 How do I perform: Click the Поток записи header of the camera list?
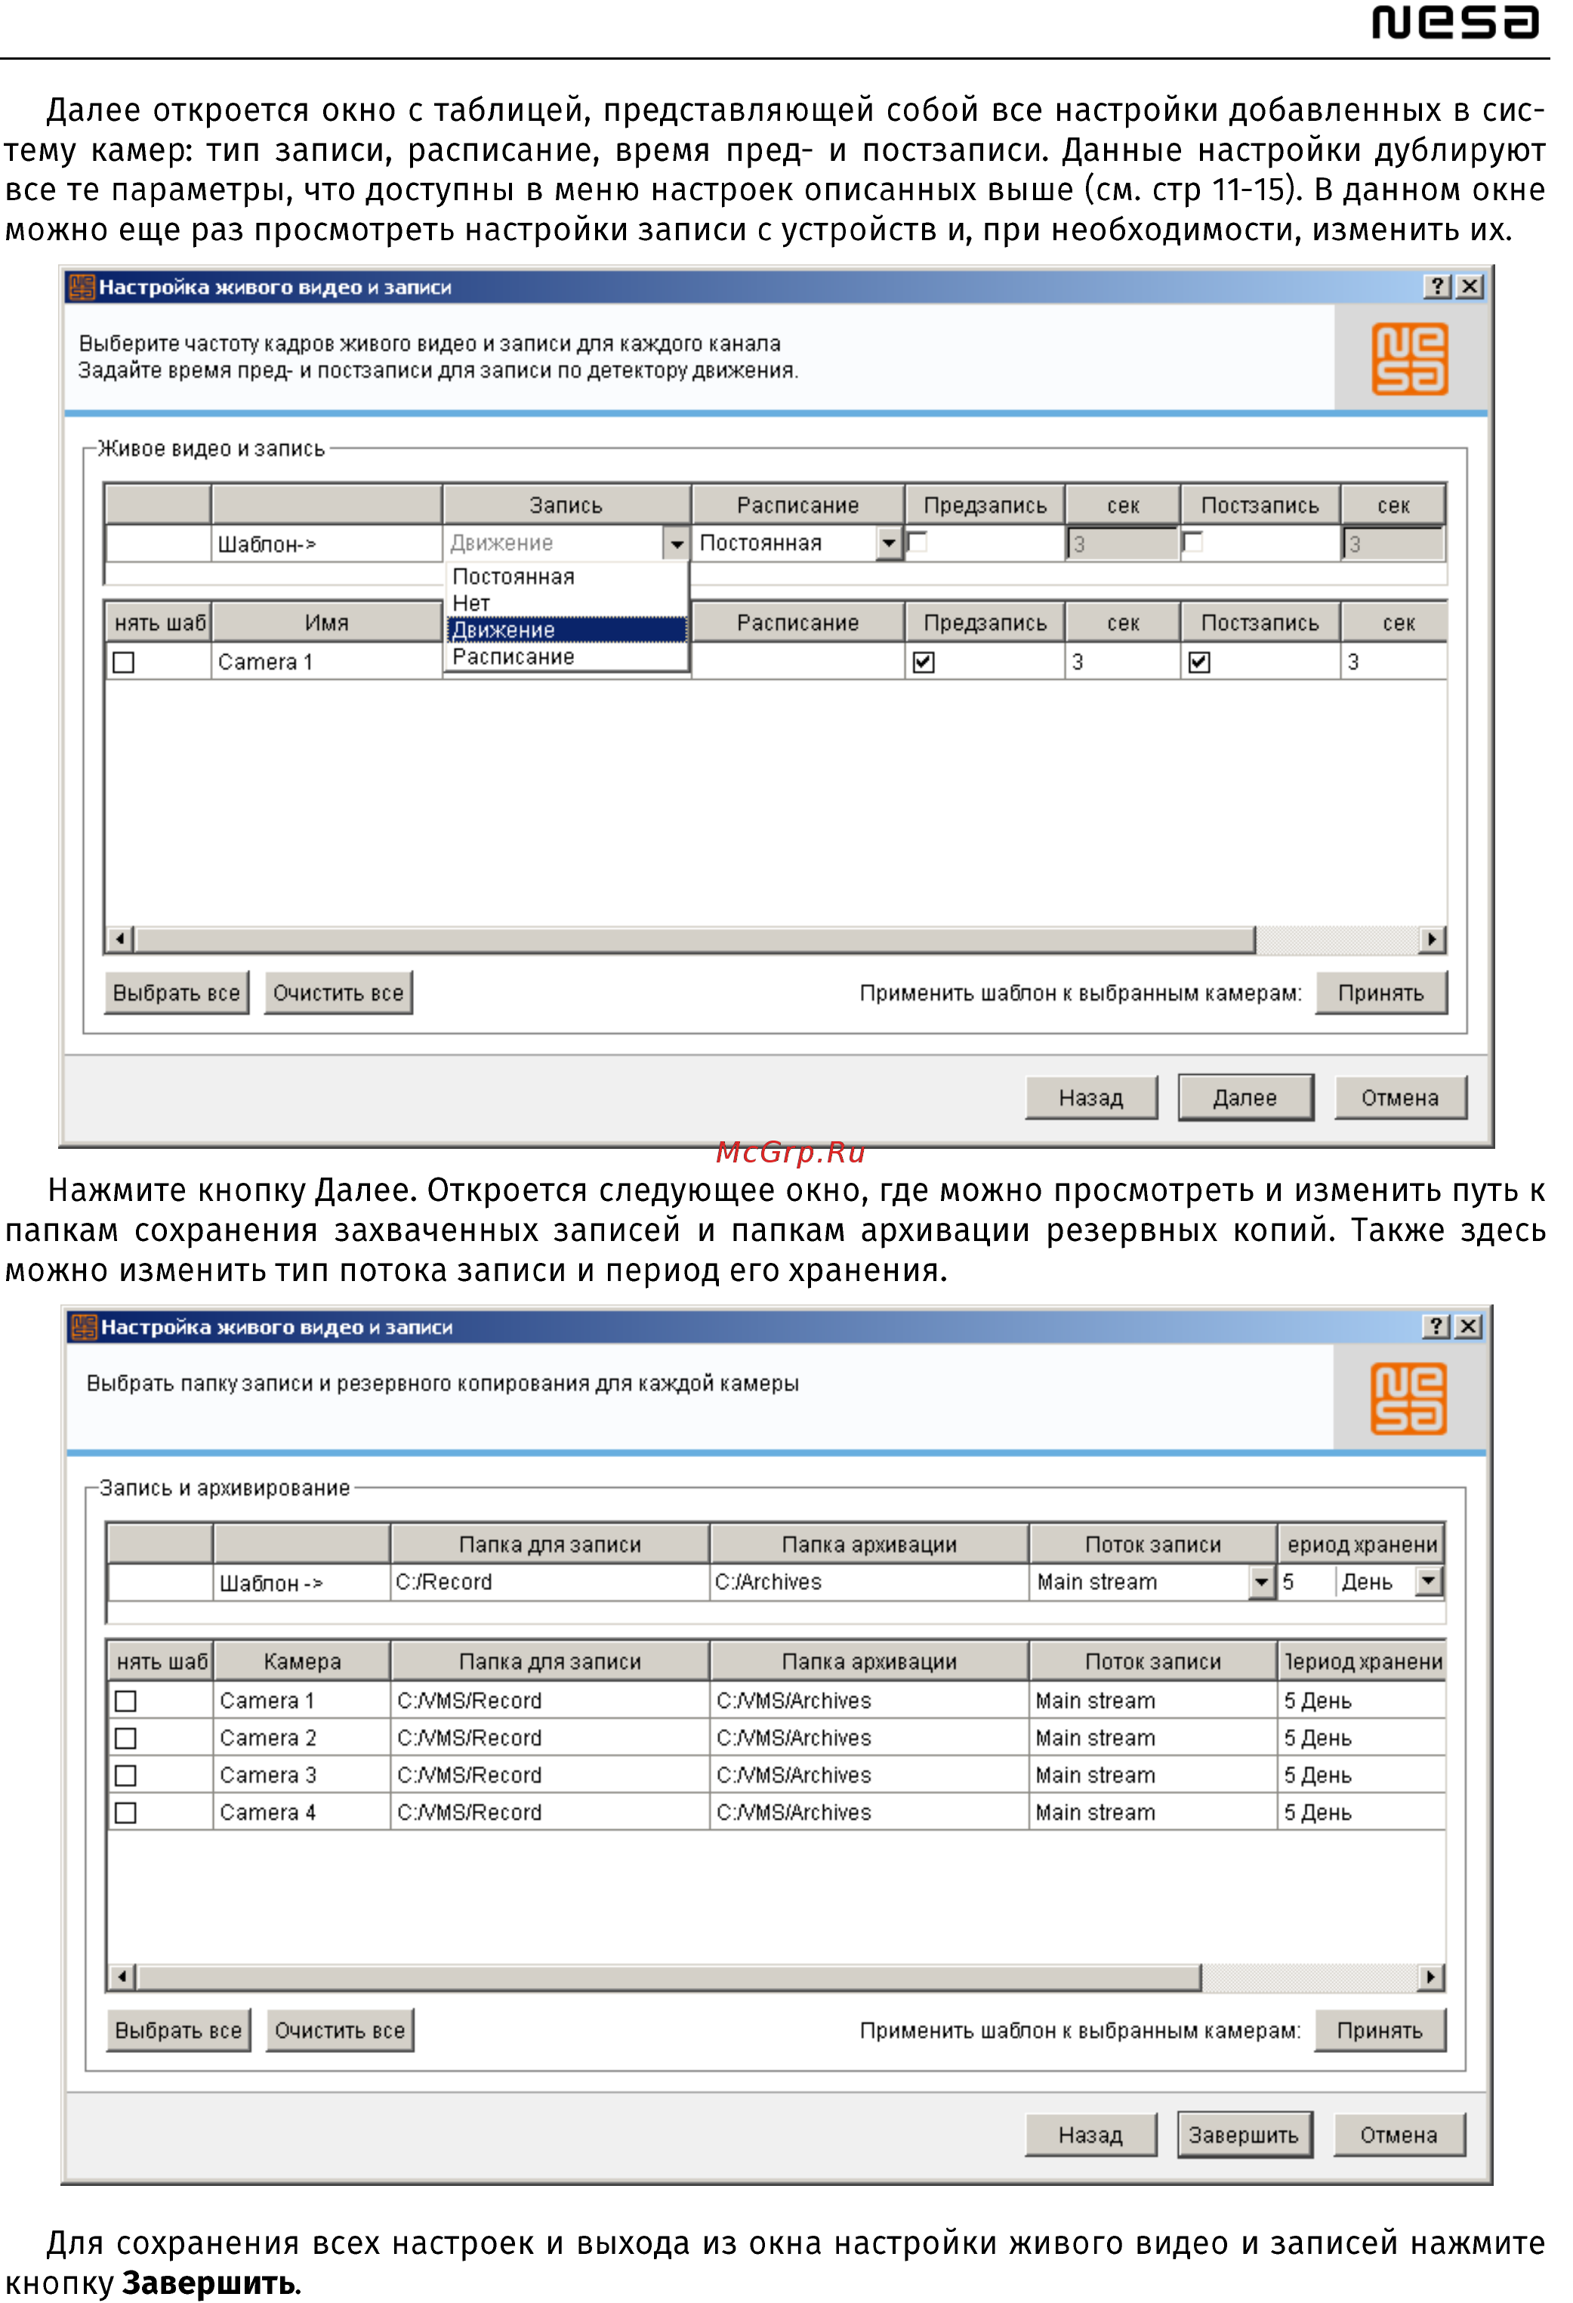tap(1153, 1662)
